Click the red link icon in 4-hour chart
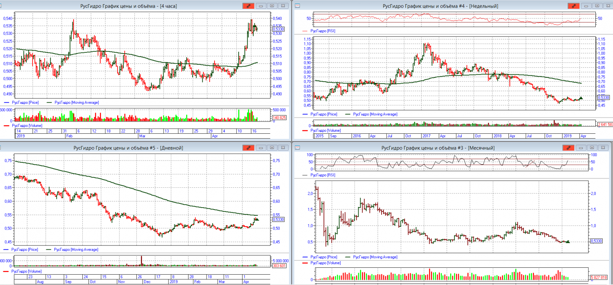Viewport: 613px width, 285px height. click(248, 6)
